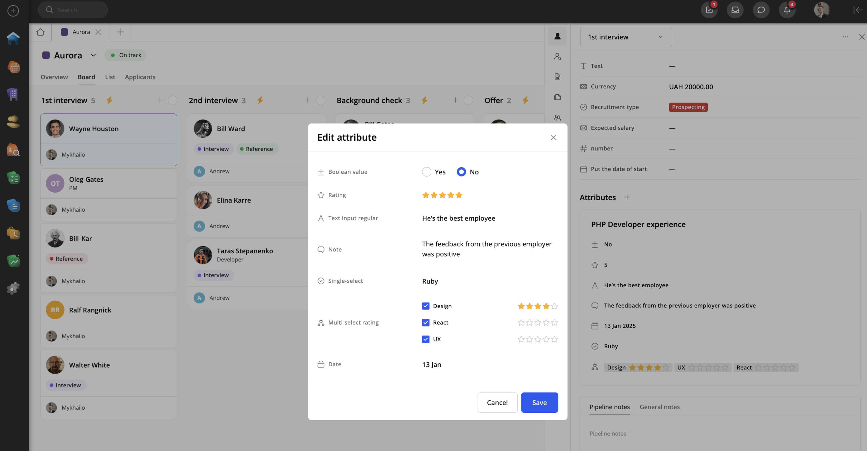This screenshot has height=451, width=867.
Task: Open the chat messages icon
Action: 761,10
